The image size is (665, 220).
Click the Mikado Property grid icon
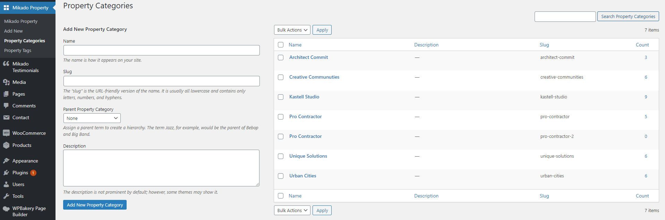(x=6, y=8)
